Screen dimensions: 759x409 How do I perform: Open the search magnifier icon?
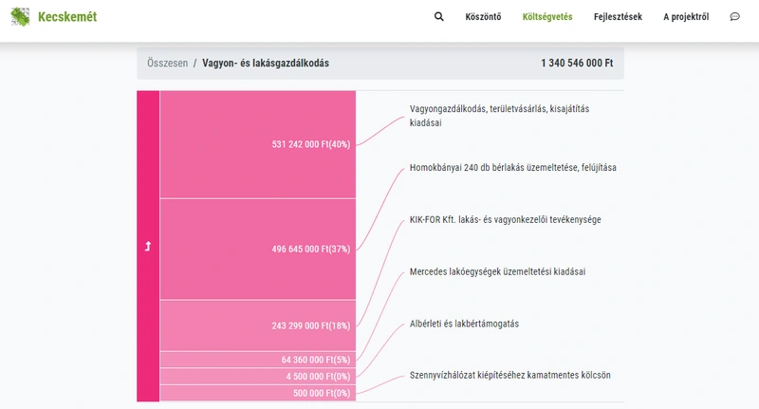click(x=438, y=16)
